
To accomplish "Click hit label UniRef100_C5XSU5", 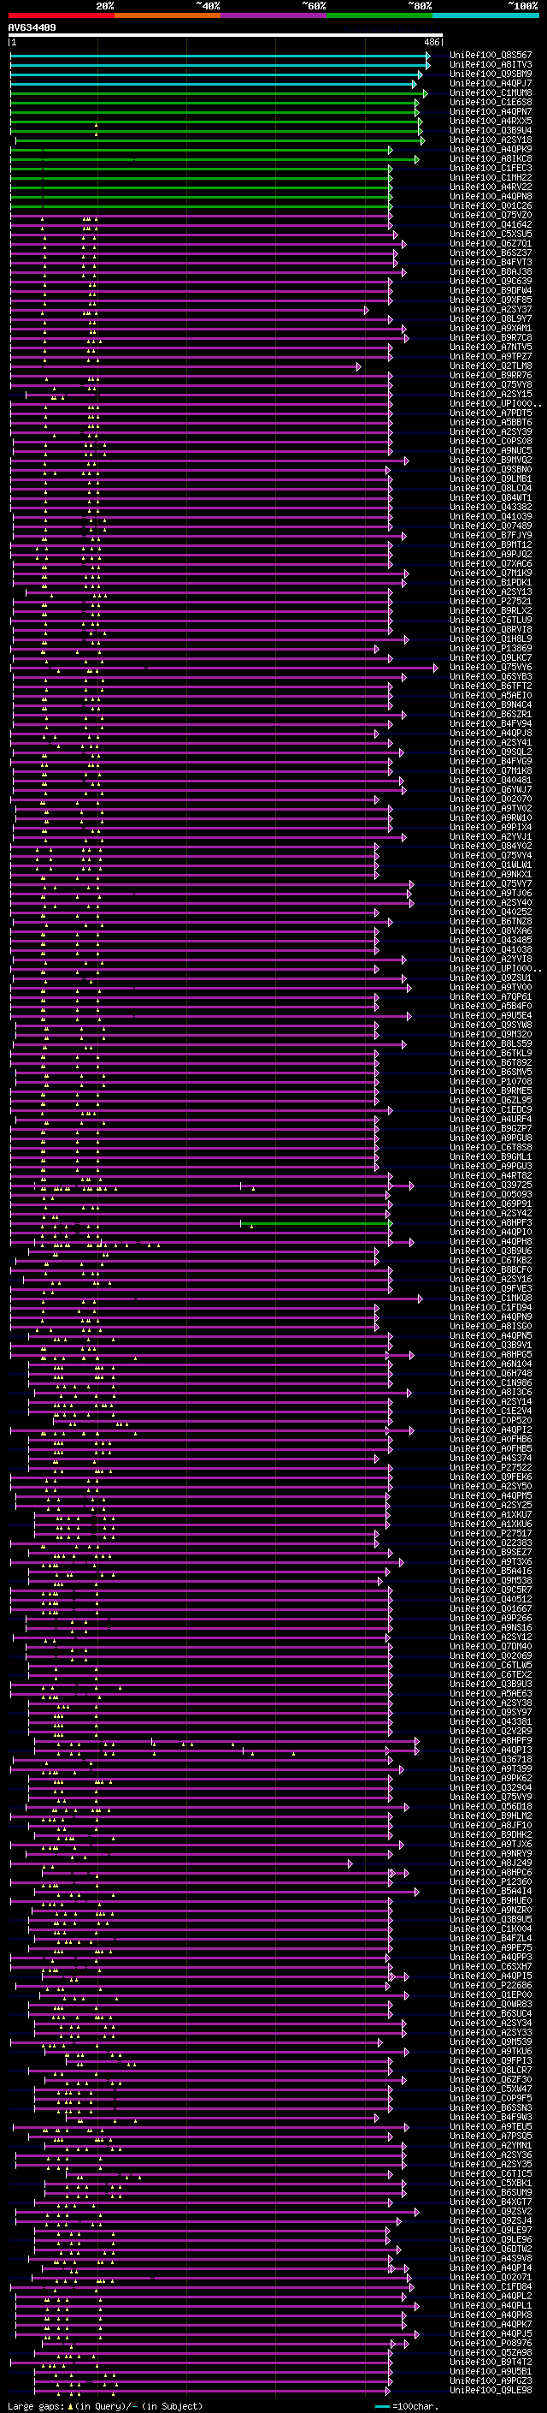I will (x=491, y=235).
